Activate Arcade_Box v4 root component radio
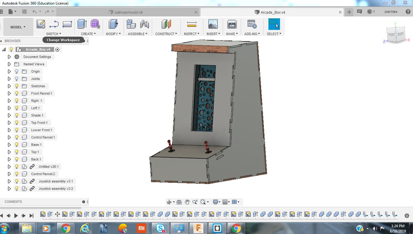This screenshot has height=234, width=413. pos(57,49)
